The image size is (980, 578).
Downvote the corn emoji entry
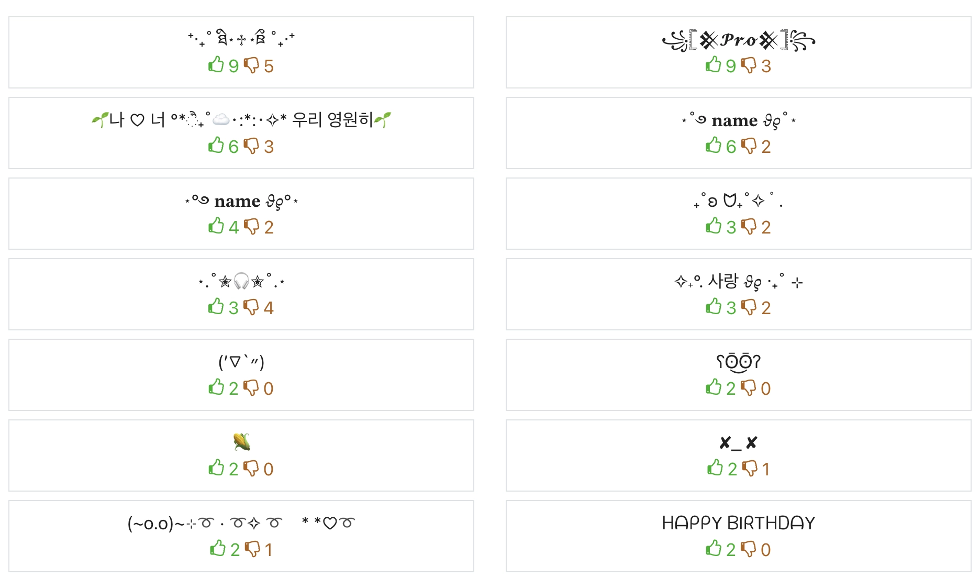[x=252, y=468]
